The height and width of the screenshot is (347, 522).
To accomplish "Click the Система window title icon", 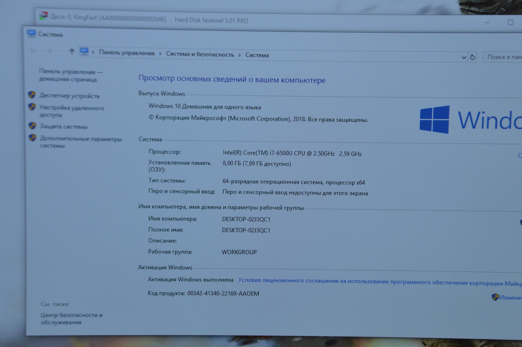I will 31,33.
